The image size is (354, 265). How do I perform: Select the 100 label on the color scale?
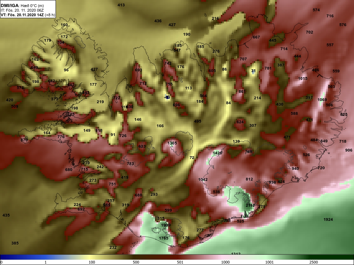[x=92, y=262]
